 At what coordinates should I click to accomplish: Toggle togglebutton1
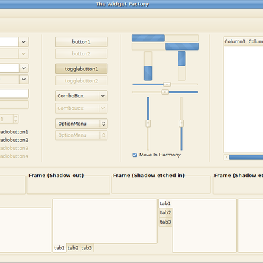pyautogui.click(x=81, y=69)
